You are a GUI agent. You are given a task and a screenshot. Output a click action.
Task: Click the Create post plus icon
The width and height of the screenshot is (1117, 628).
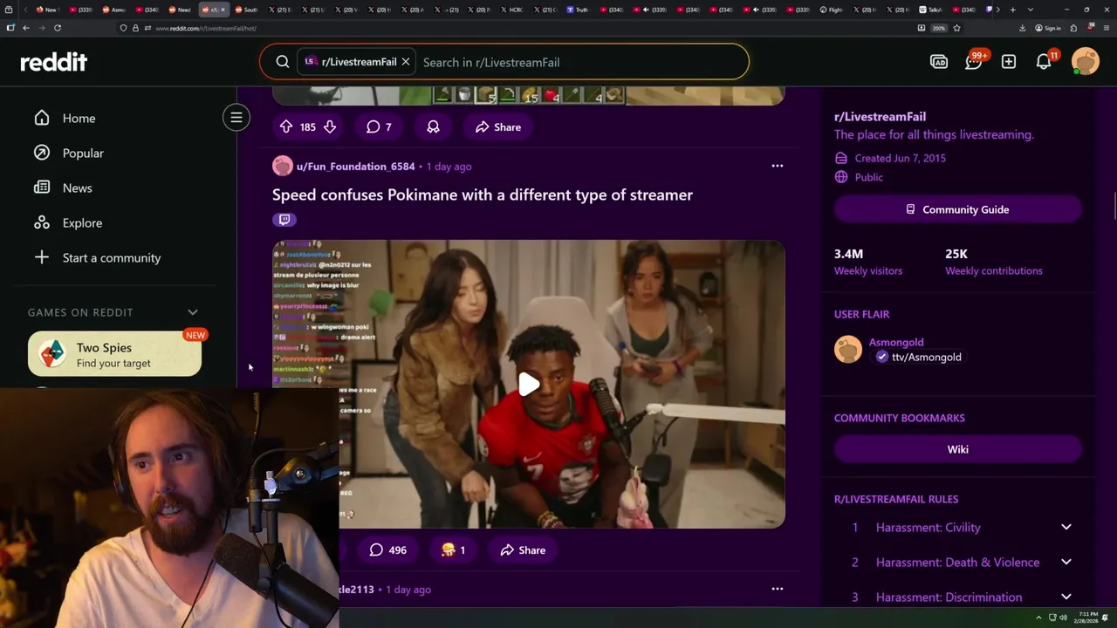click(1009, 62)
